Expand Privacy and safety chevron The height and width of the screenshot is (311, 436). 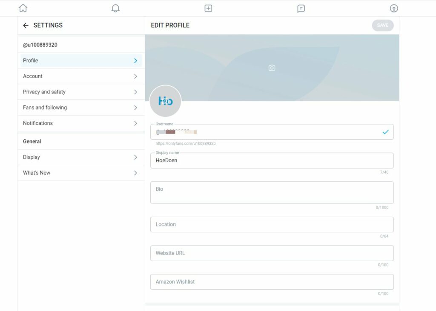tap(135, 92)
